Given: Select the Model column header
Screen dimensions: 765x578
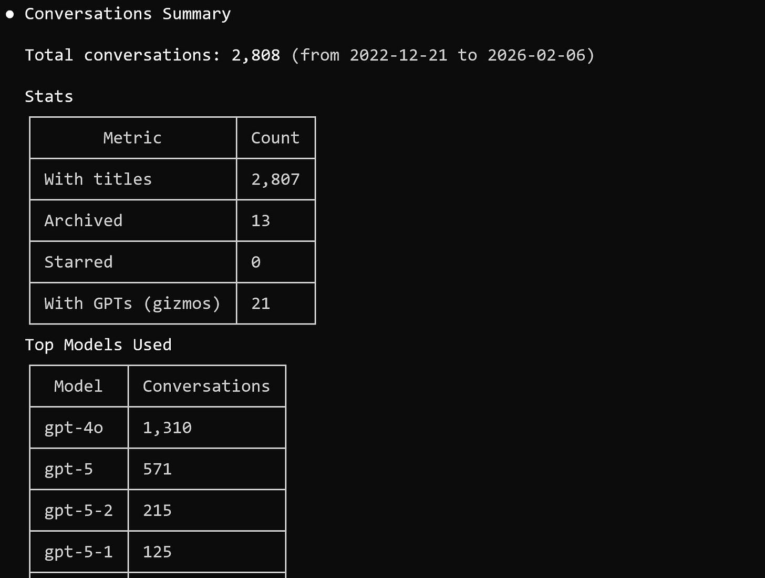Looking at the screenshot, I should point(78,386).
